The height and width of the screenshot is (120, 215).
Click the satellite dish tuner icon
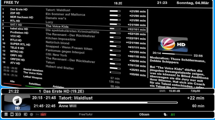[165, 115]
